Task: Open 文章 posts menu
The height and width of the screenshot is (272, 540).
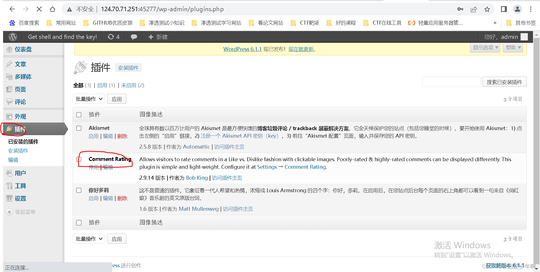Action: [x=20, y=64]
